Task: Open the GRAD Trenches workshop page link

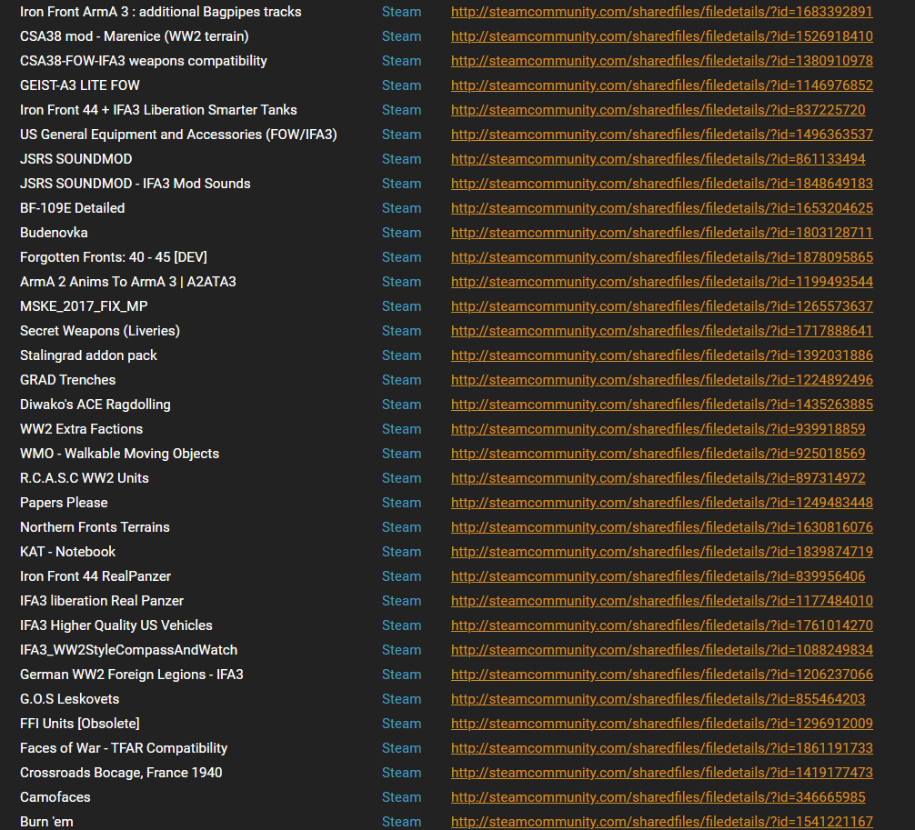Action: [x=661, y=380]
